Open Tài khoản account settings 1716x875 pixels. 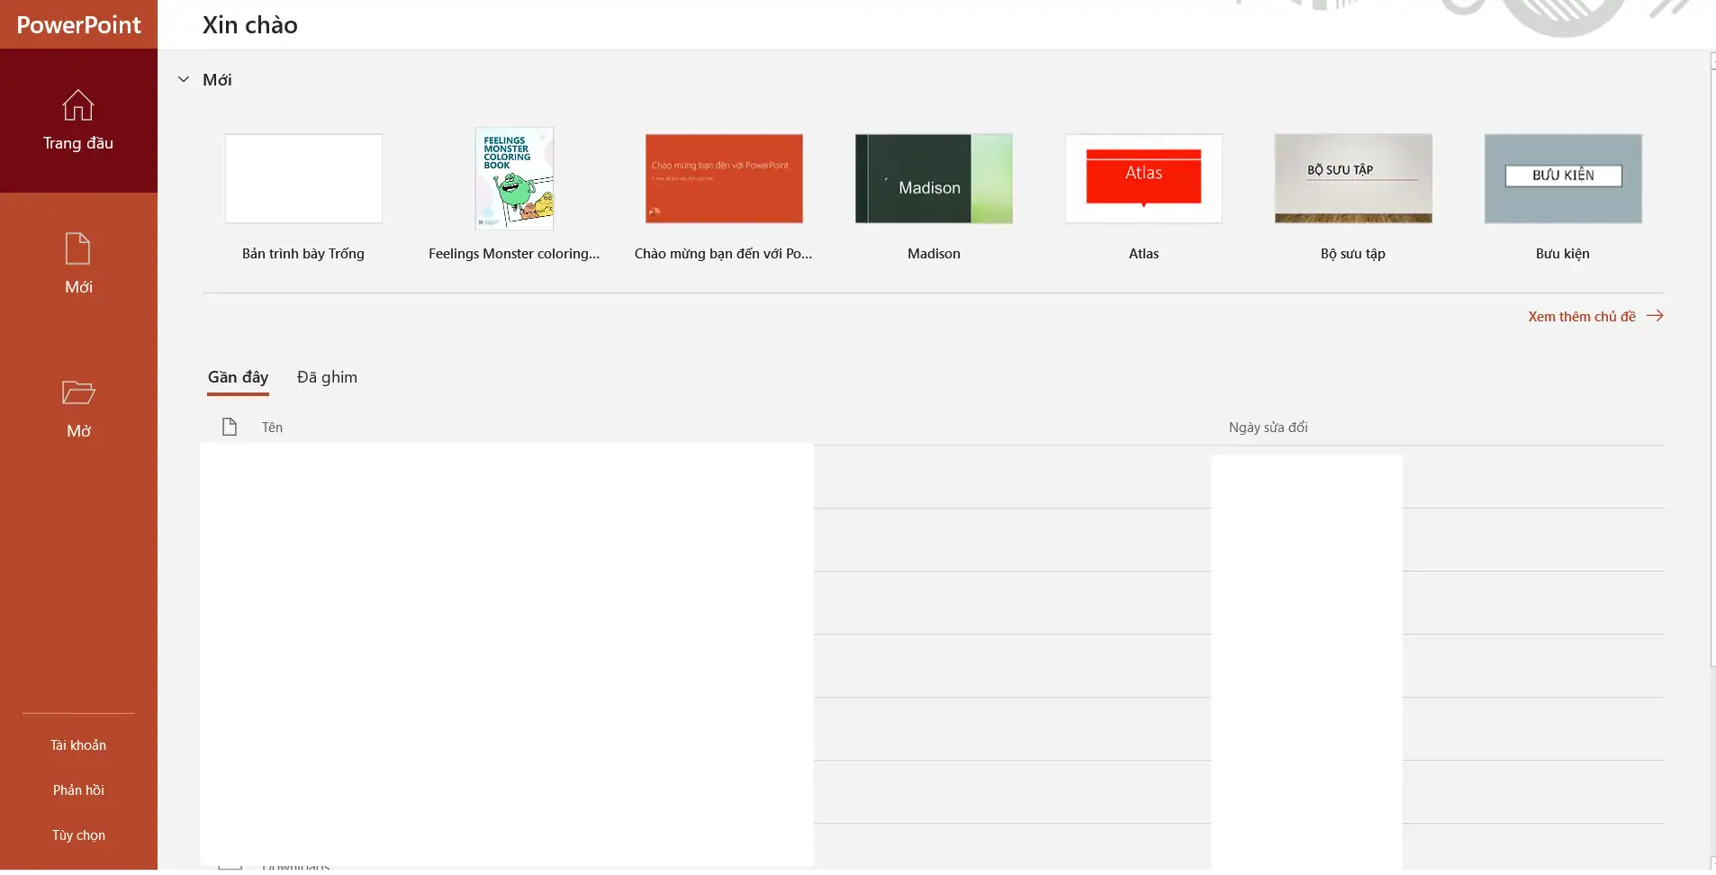tap(78, 745)
